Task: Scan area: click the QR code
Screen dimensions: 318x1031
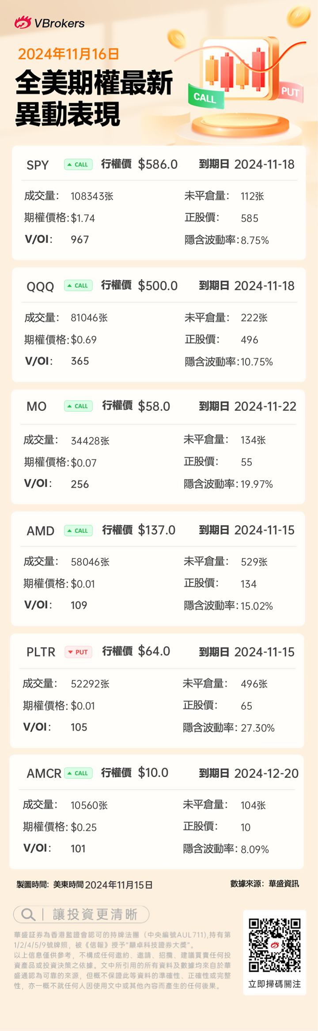Action: pyautogui.click(x=274, y=945)
